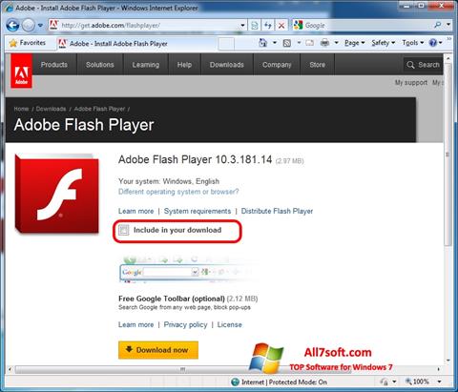Click the red Stop loading icon
This screenshot has width=458, height=392.
(x=281, y=25)
